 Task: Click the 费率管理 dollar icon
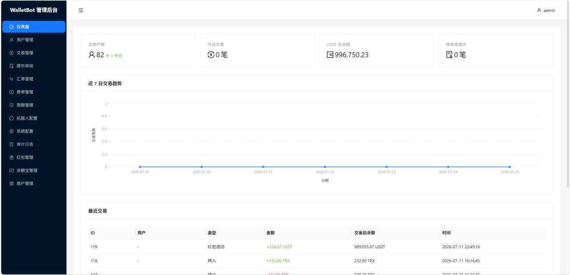point(12,92)
